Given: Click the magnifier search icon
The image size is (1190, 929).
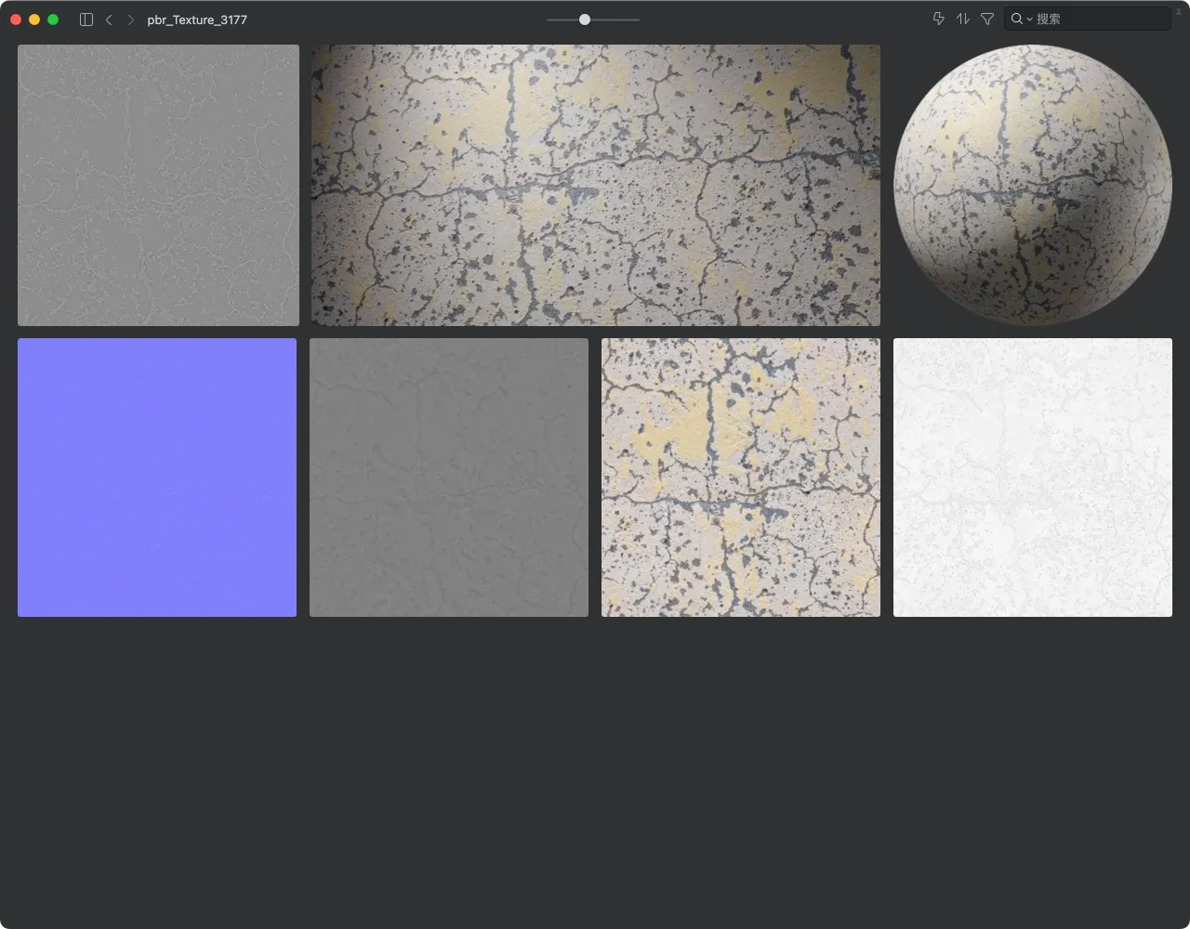Looking at the screenshot, I should [1017, 19].
